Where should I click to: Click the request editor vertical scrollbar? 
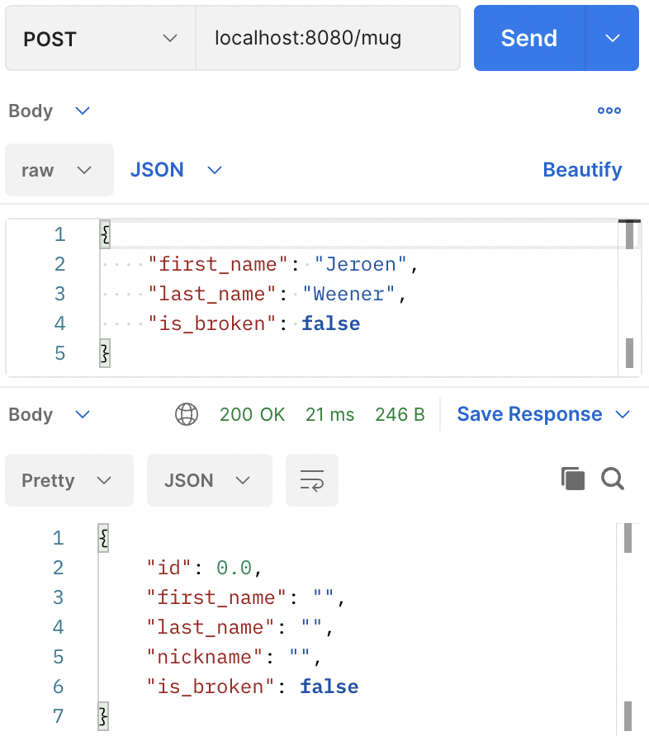pyautogui.click(x=630, y=298)
